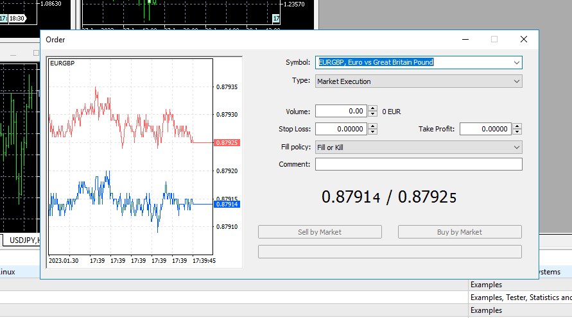Increase Take Profit with the up arrow

pyautogui.click(x=517, y=126)
